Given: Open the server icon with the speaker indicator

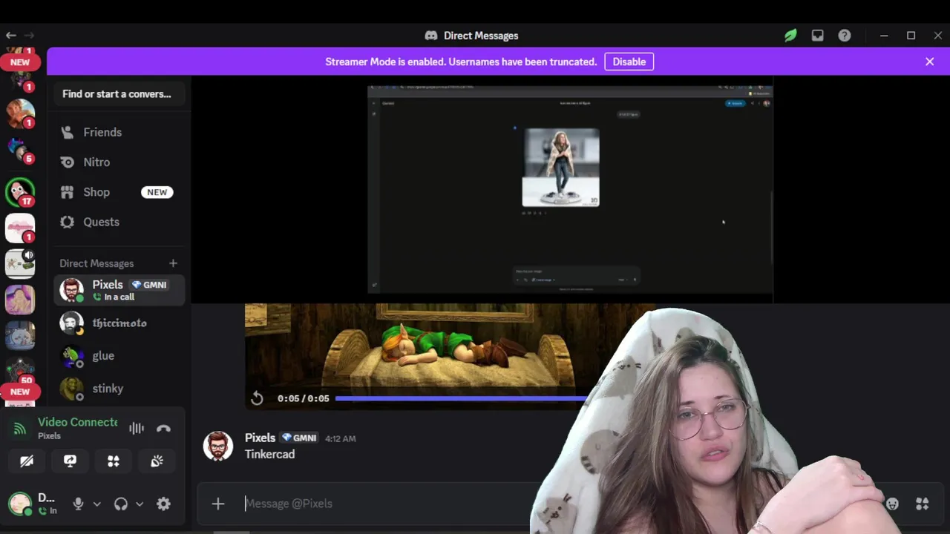Looking at the screenshot, I should (20, 264).
